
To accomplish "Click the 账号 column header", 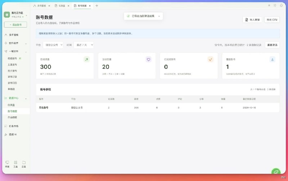I will pyautogui.click(x=41, y=99).
